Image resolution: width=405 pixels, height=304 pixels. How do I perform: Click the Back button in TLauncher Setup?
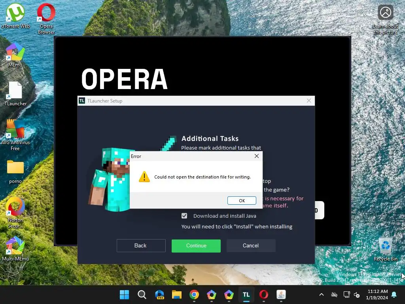pyautogui.click(x=141, y=245)
